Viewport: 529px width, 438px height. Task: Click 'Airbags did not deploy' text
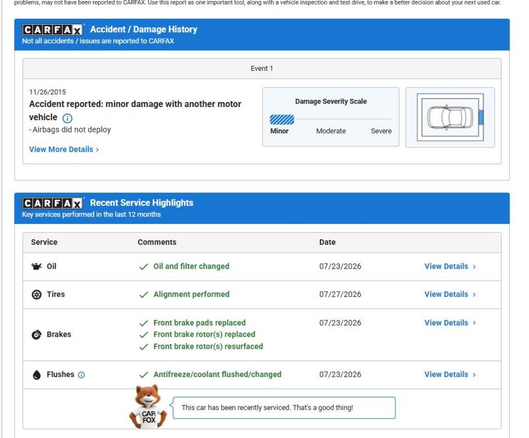coord(70,130)
